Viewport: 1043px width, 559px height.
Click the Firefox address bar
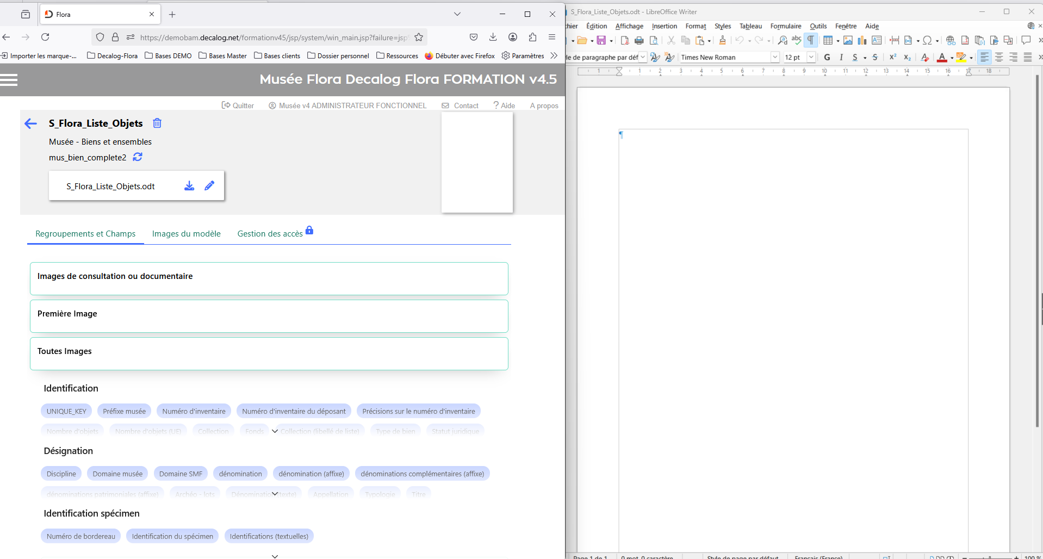(272, 38)
